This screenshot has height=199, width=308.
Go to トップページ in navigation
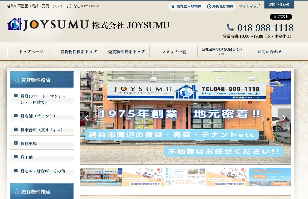click(31, 52)
